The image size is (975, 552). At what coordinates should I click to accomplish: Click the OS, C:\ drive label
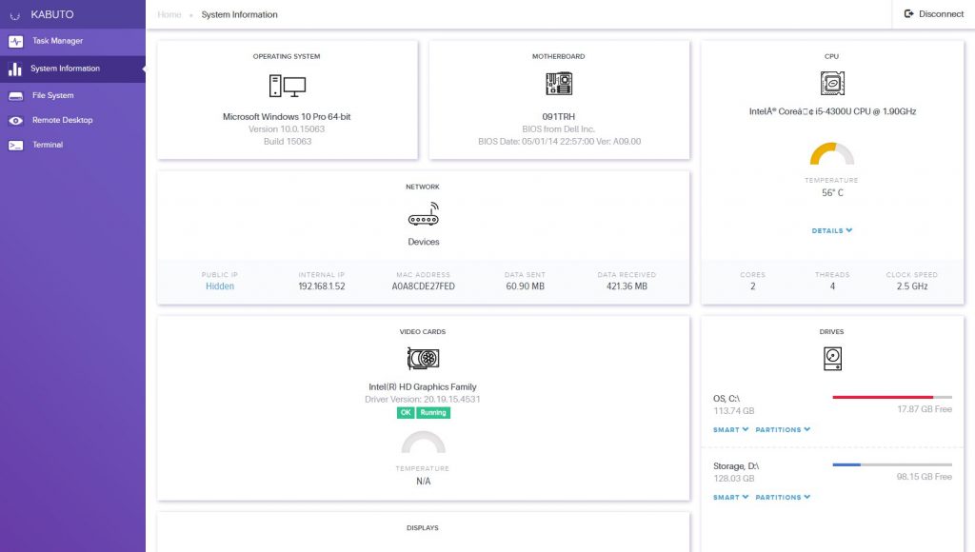pos(726,398)
